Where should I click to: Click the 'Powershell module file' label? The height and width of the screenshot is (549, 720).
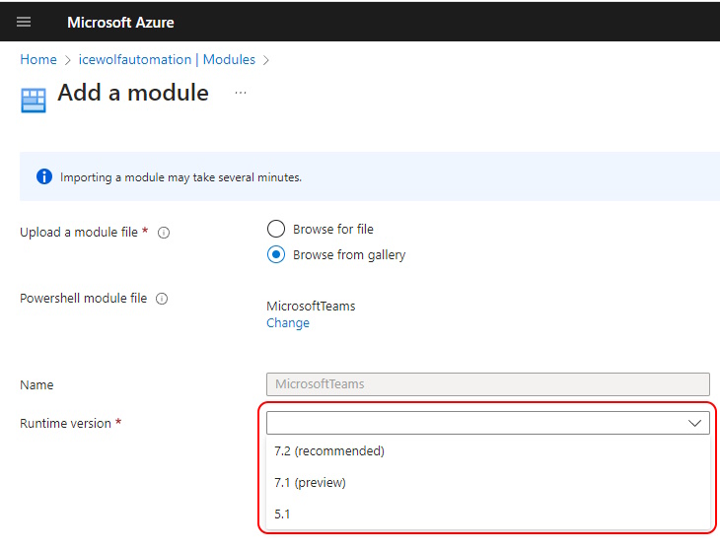coord(83,299)
